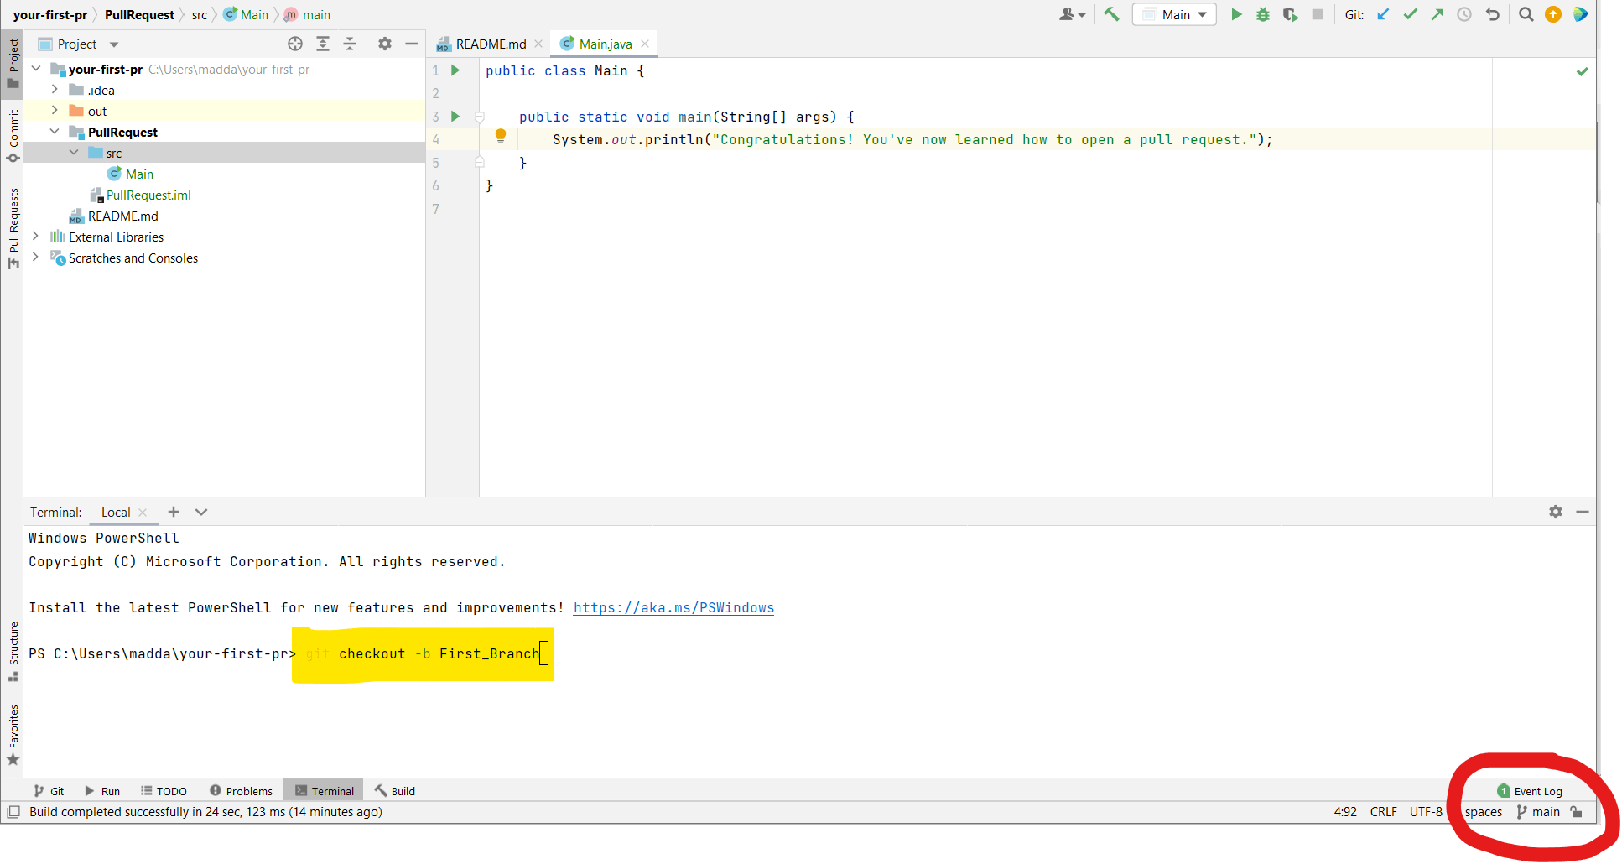Click run gutter arrow beside class Main

(x=455, y=70)
